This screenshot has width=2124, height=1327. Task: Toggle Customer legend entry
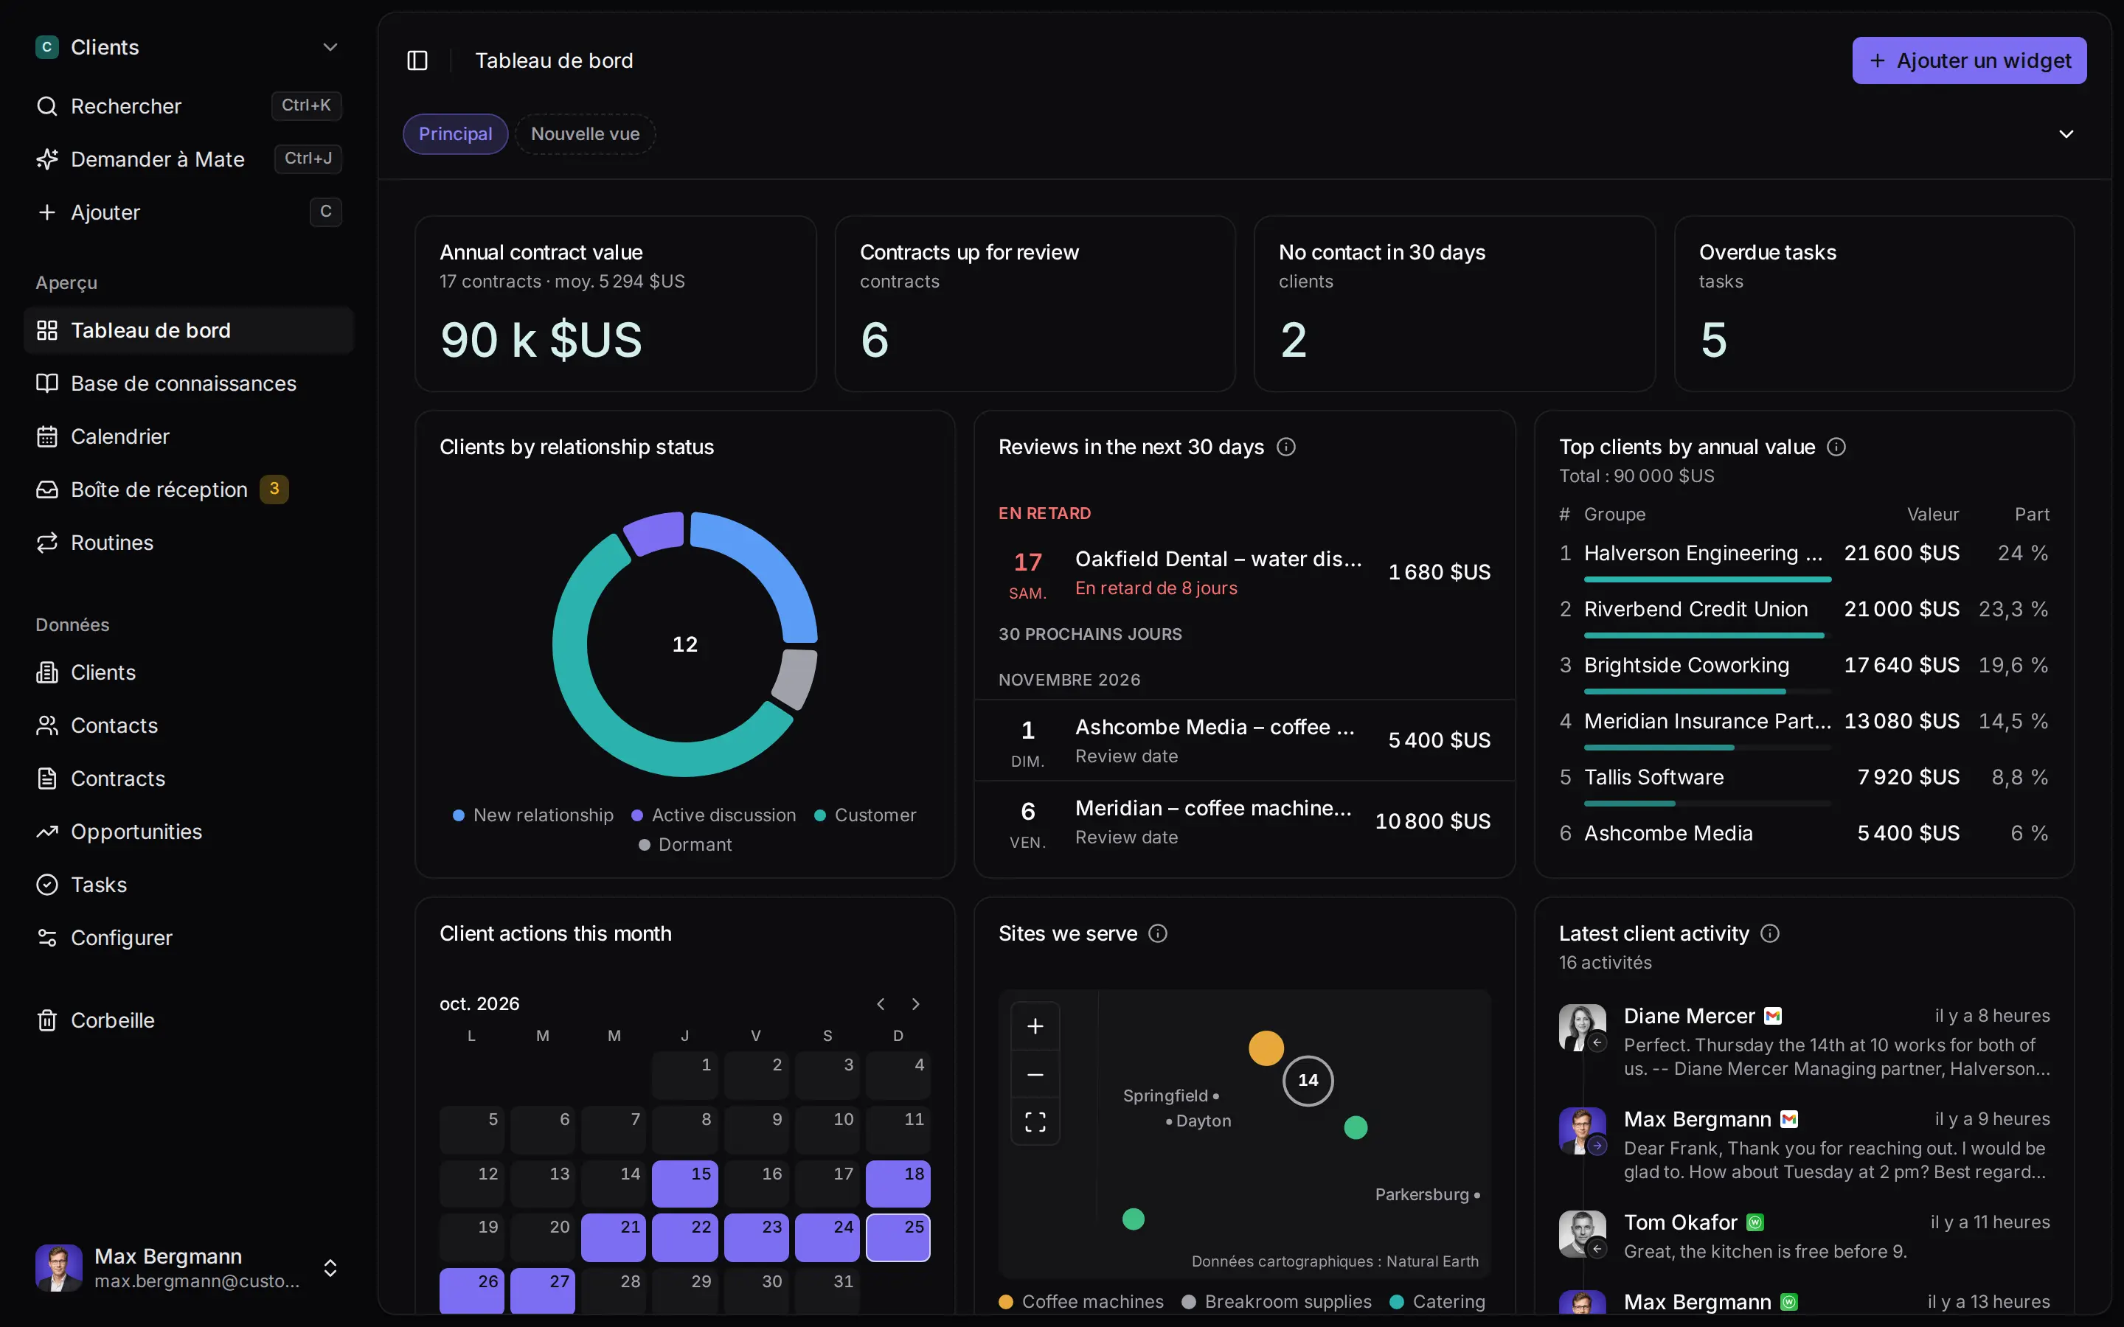click(x=864, y=815)
